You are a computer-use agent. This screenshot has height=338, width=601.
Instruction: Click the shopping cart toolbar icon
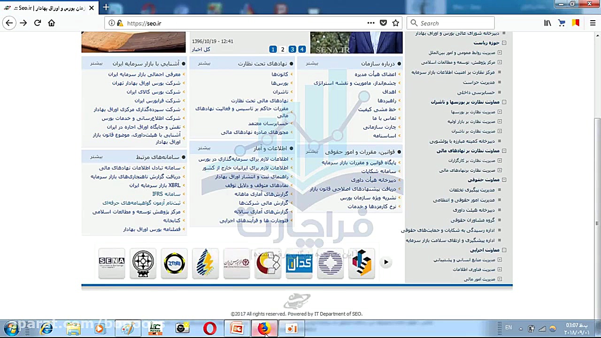point(562,23)
